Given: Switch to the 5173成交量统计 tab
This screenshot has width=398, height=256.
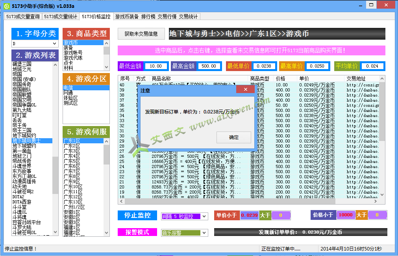Looking at the screenshot, I should 61,16.
